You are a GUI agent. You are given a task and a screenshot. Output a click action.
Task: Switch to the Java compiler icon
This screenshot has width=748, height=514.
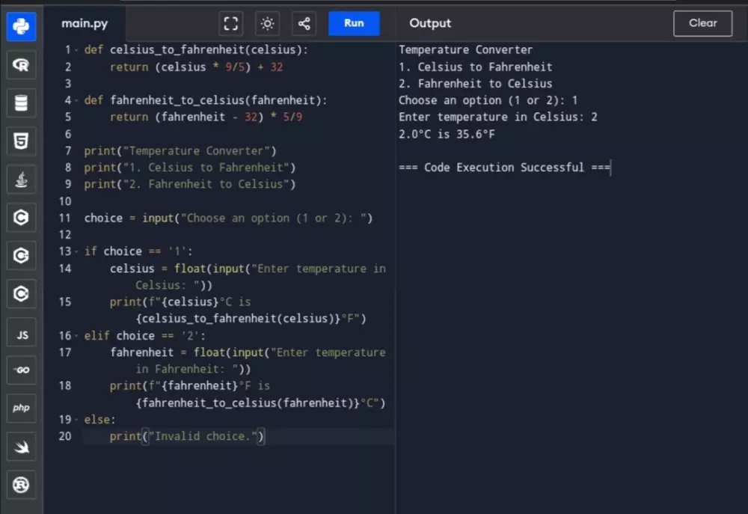21,180
